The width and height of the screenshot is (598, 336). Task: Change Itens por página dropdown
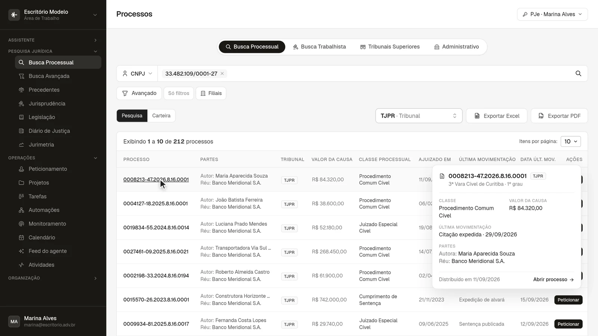pyautogui.click(x=571, y=141)
